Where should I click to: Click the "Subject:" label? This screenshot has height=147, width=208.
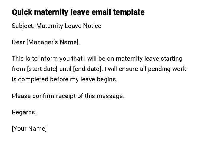point(23,26)
